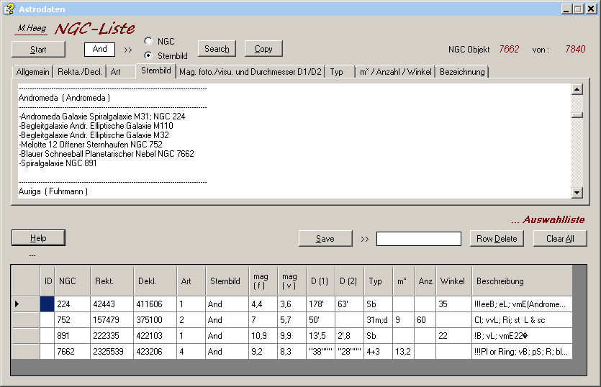The width and height of the screenshot is (601, 387).
Task: Open the Mag. foto./visu. und Durchmesser tab
Action: (x=250, y=72)
